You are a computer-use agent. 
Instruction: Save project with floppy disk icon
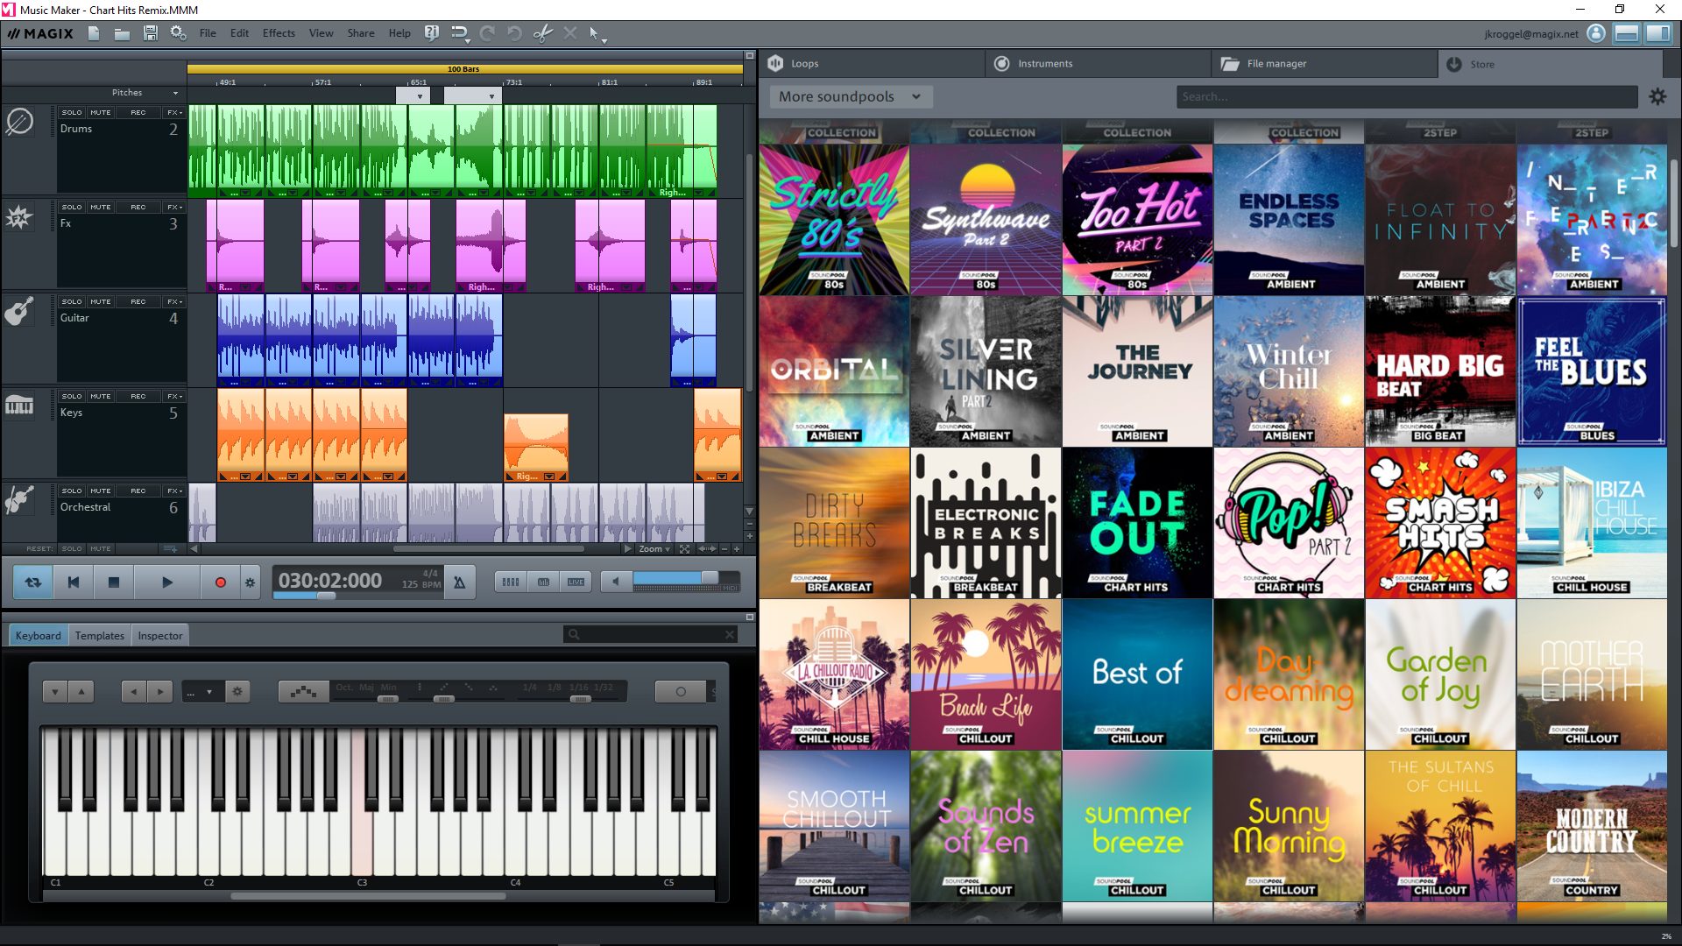tap(151, 33)
